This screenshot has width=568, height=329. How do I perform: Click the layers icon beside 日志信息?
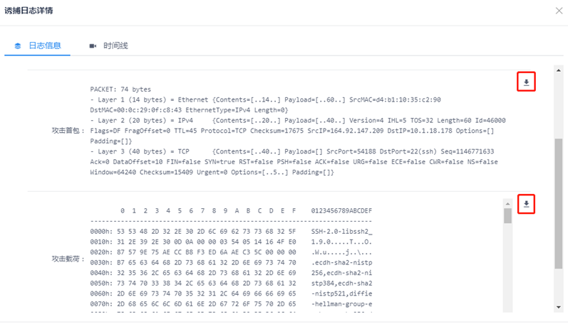pyautogui.click(x=19, y=45)
